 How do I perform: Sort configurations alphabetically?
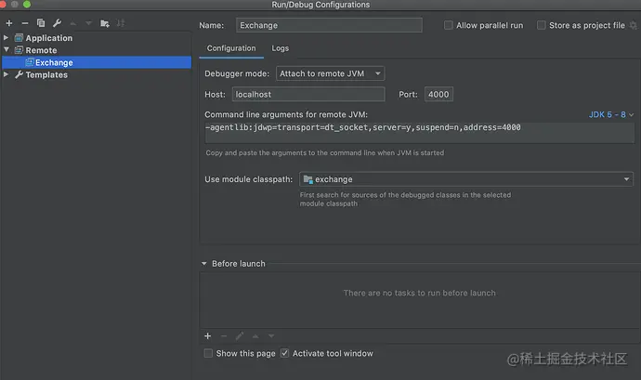tap(121, 23)
